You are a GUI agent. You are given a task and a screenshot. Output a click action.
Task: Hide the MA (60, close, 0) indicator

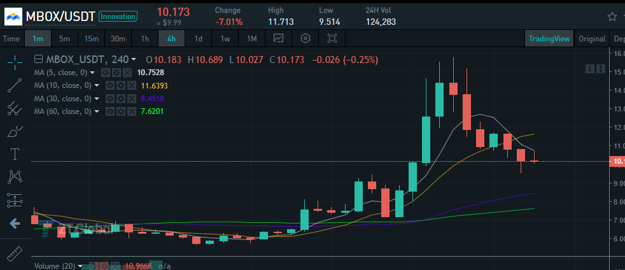tap(110, 111)
